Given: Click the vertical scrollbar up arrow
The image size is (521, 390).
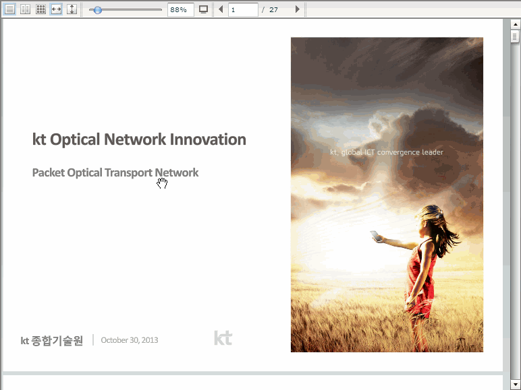Looking at the screenshot, I should click(516, 24).
